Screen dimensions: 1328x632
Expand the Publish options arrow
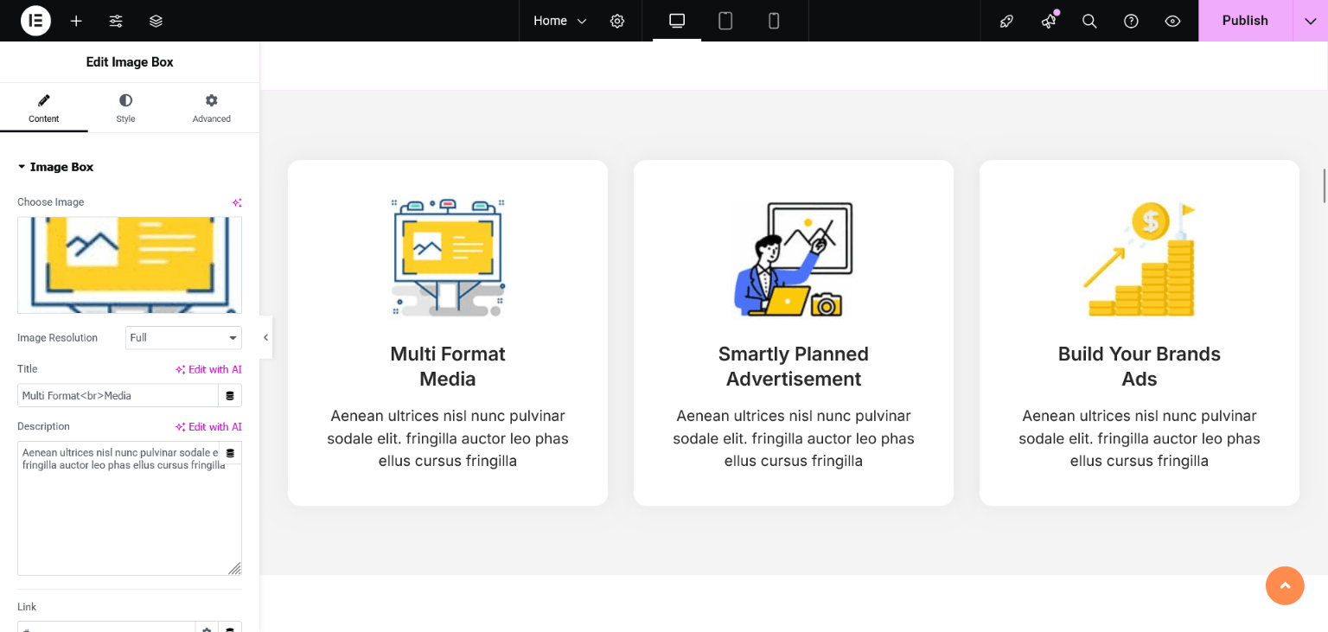click(1310, 21)
